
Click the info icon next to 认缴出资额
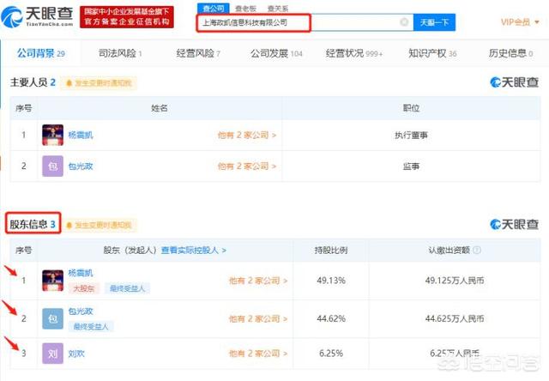477,250
